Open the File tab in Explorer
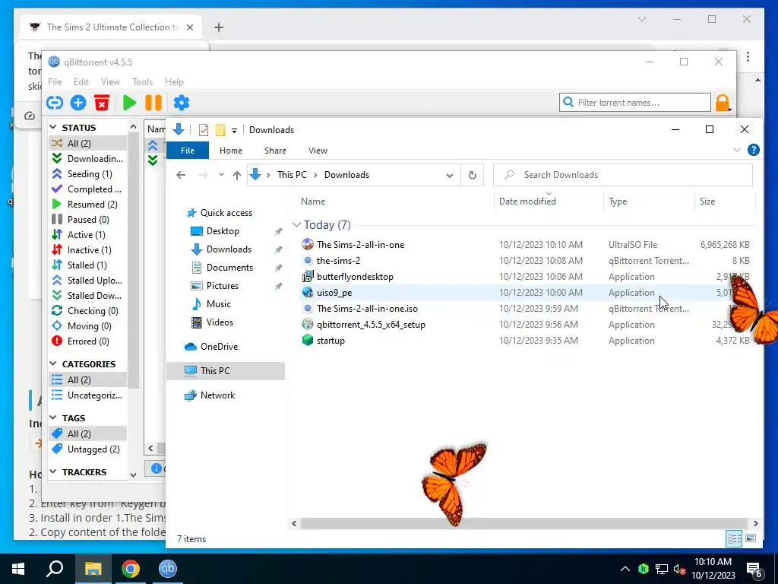Screen dimensions: 778x584 (188, 151)
